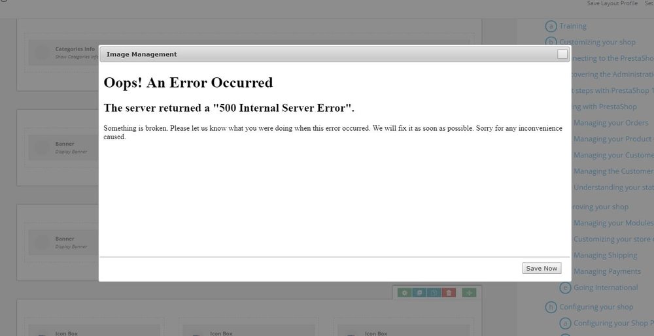Screen dimensions: 654x336
Task: Select the Categories Info widget
Action: pos(63,52)
